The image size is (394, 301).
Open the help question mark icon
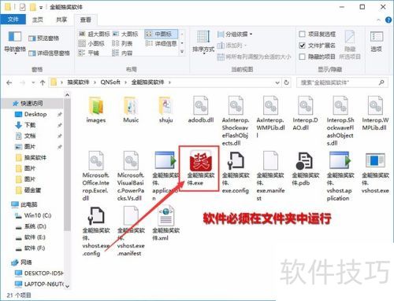click(388, 20)
